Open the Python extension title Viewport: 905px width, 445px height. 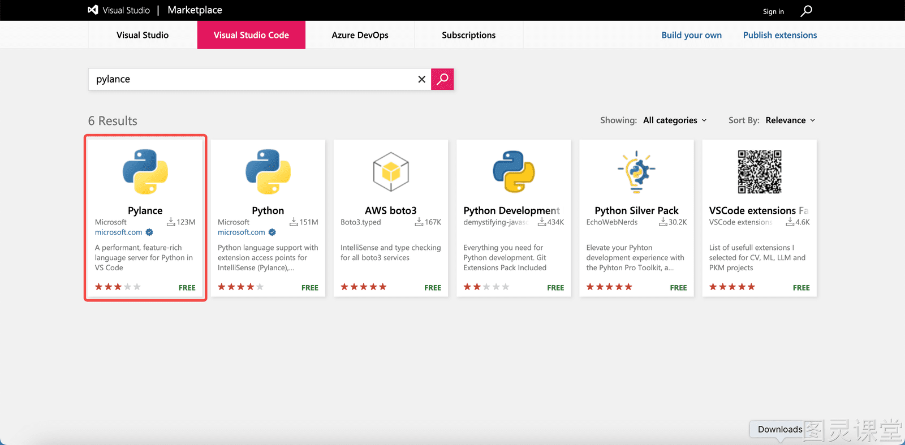268,211
